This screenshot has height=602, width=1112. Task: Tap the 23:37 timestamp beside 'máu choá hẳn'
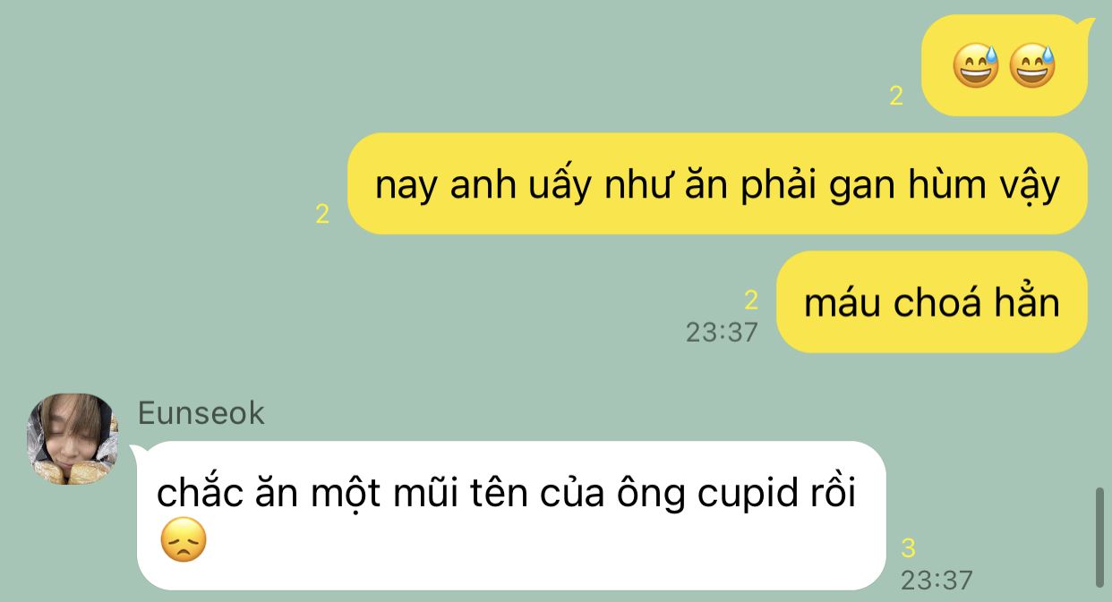coord(722,332)
